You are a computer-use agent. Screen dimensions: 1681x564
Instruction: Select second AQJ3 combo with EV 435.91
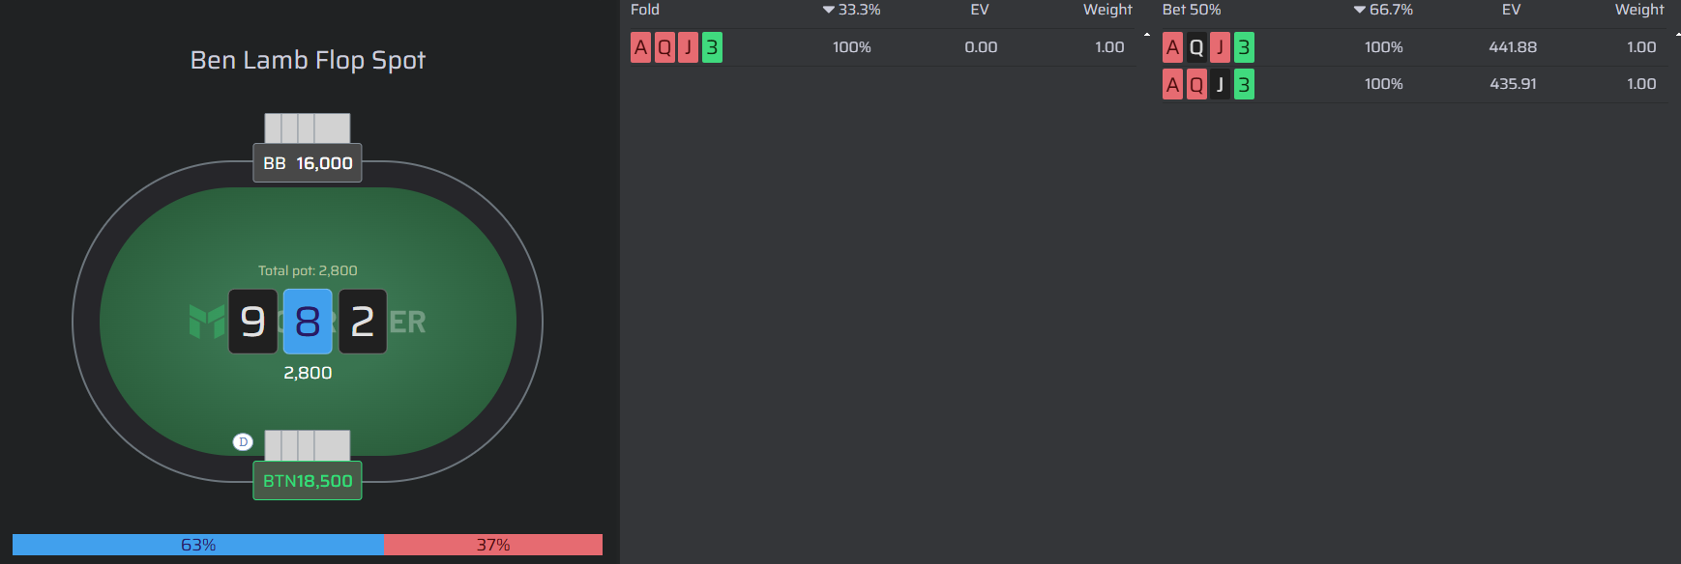1208,84
